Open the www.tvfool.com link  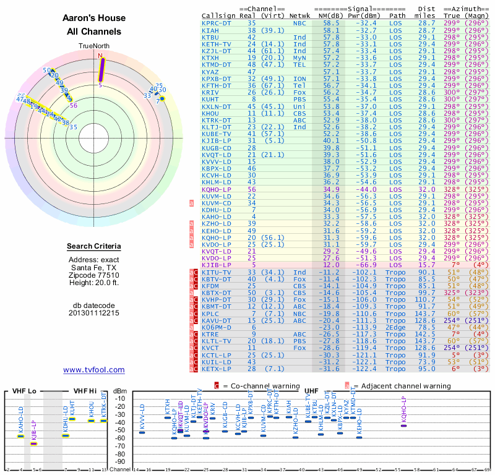coord(94,370)
